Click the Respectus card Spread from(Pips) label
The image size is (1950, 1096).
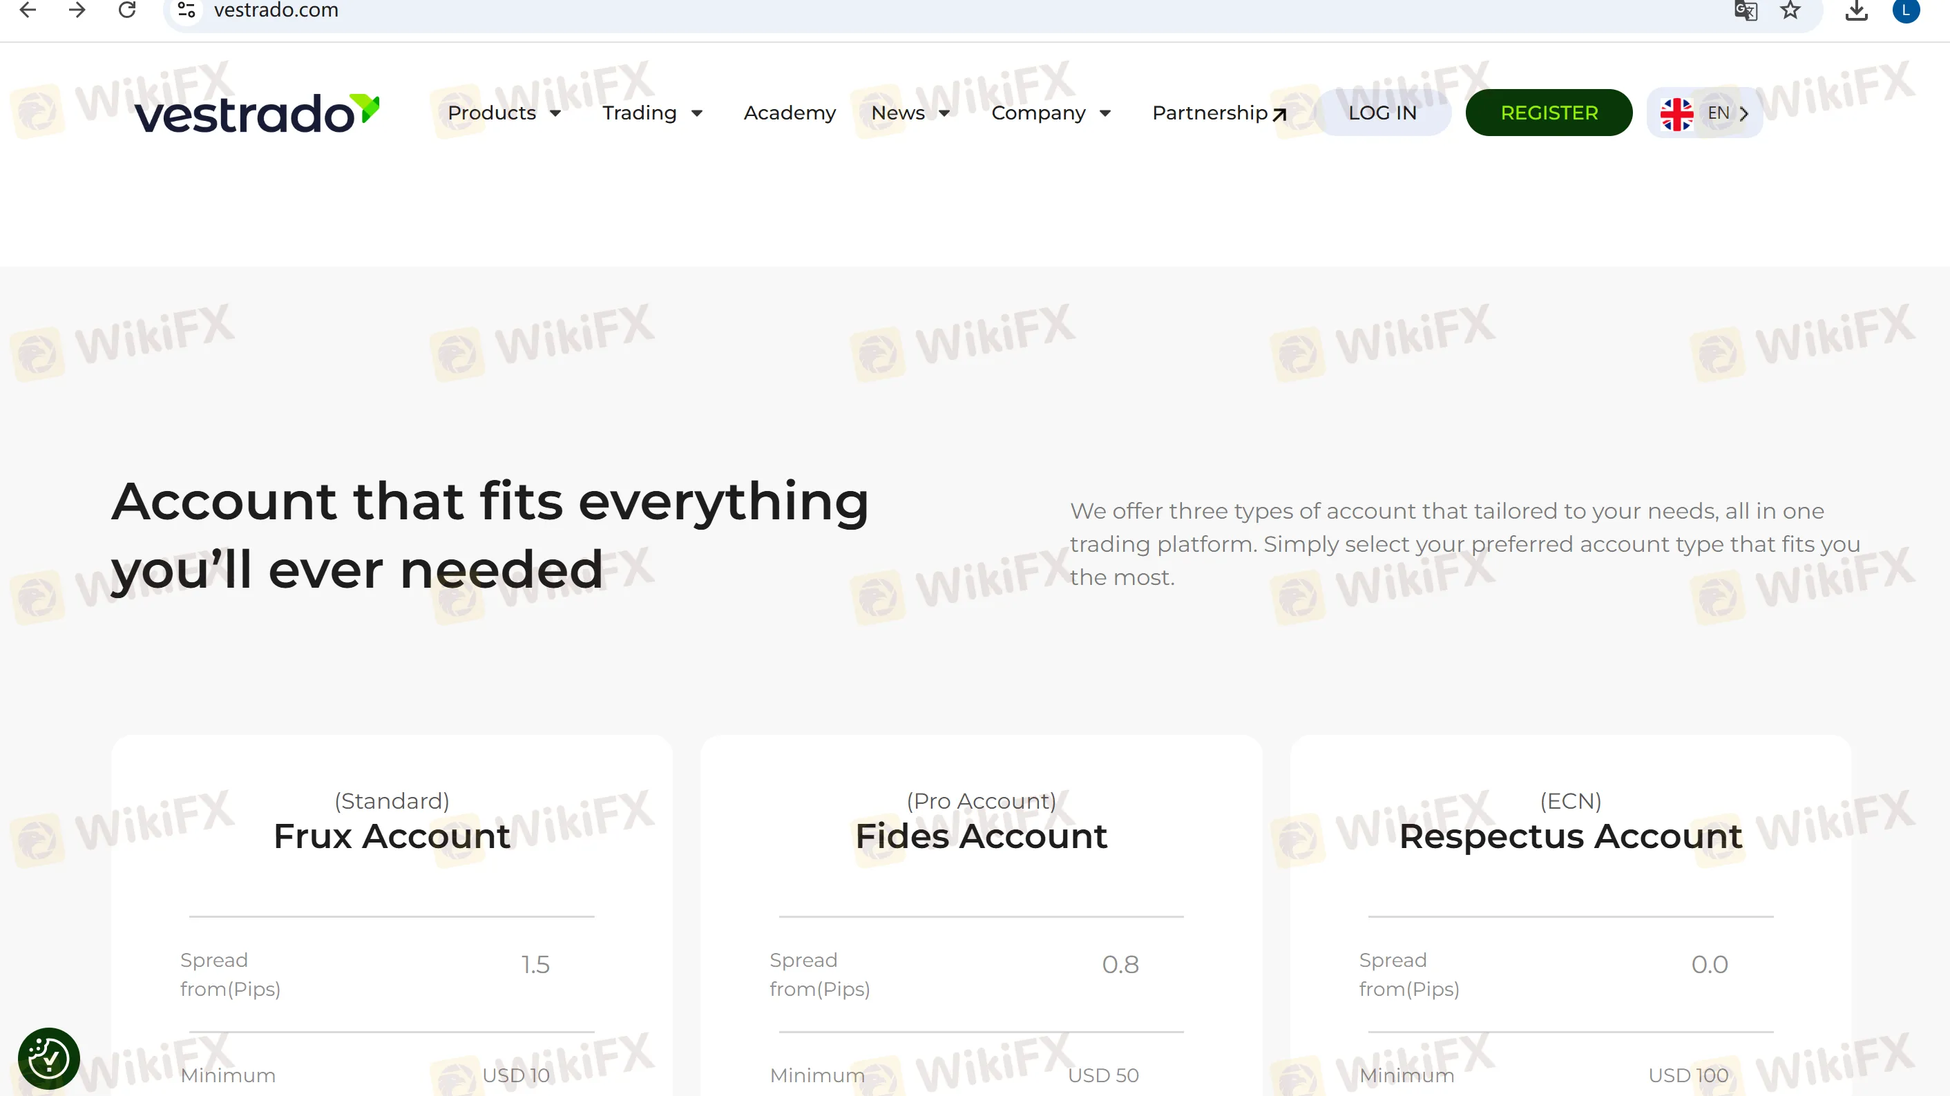pyautogui.click(x=1408, y=974)
